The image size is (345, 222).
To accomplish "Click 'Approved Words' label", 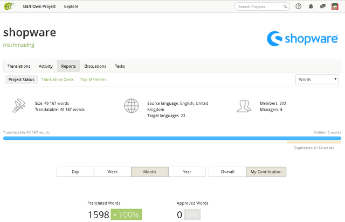I will pyautogui.click(x=192, y=203).
